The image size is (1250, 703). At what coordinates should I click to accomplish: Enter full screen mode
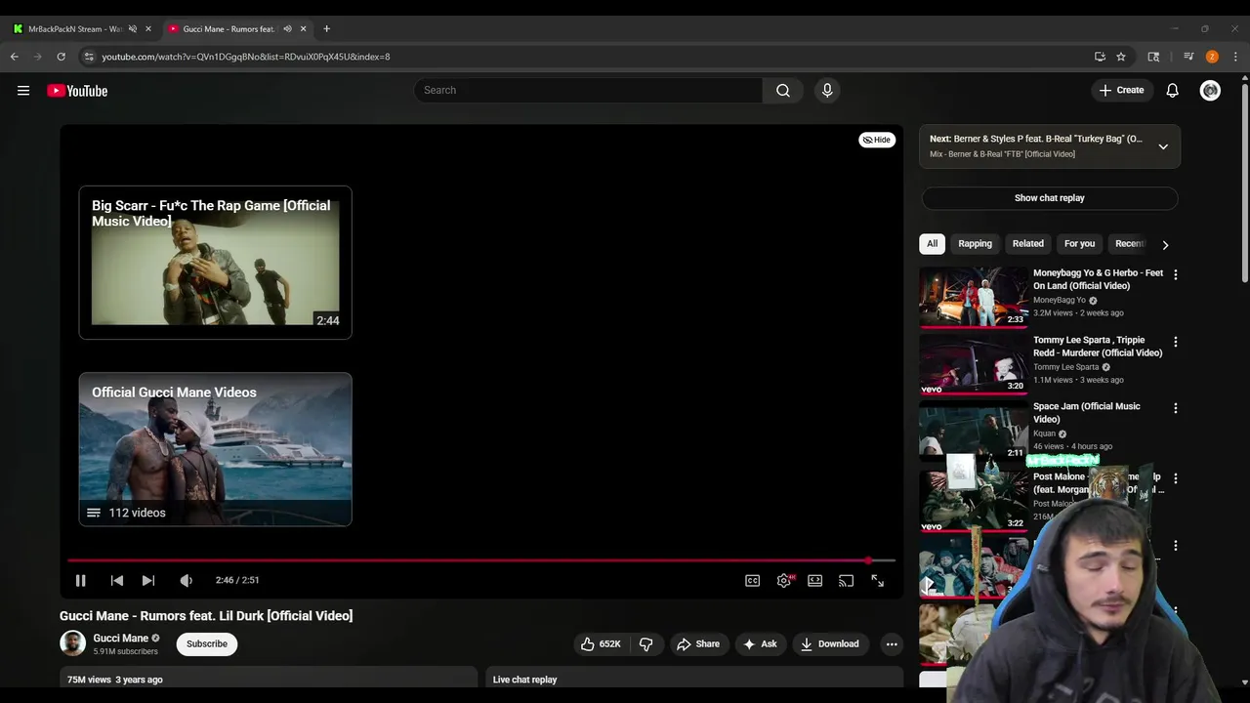pos(877,581)
